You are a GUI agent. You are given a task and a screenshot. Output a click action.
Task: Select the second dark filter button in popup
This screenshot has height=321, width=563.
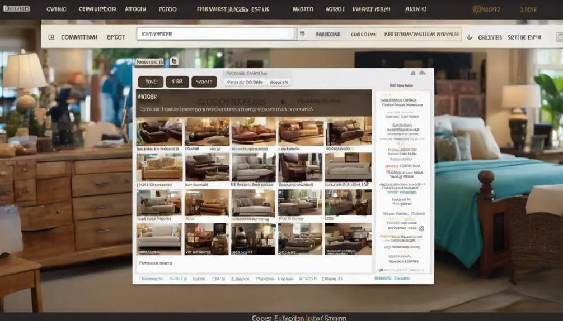coord(177,82)
